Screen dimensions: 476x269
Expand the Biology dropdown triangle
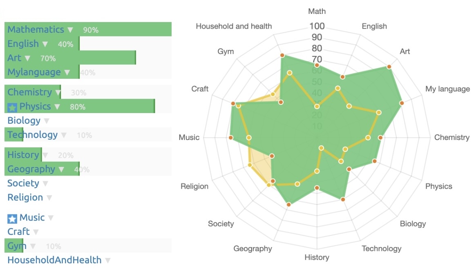(47, 121)
